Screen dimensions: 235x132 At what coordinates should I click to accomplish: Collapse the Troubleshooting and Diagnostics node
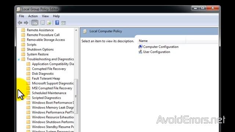19,59
